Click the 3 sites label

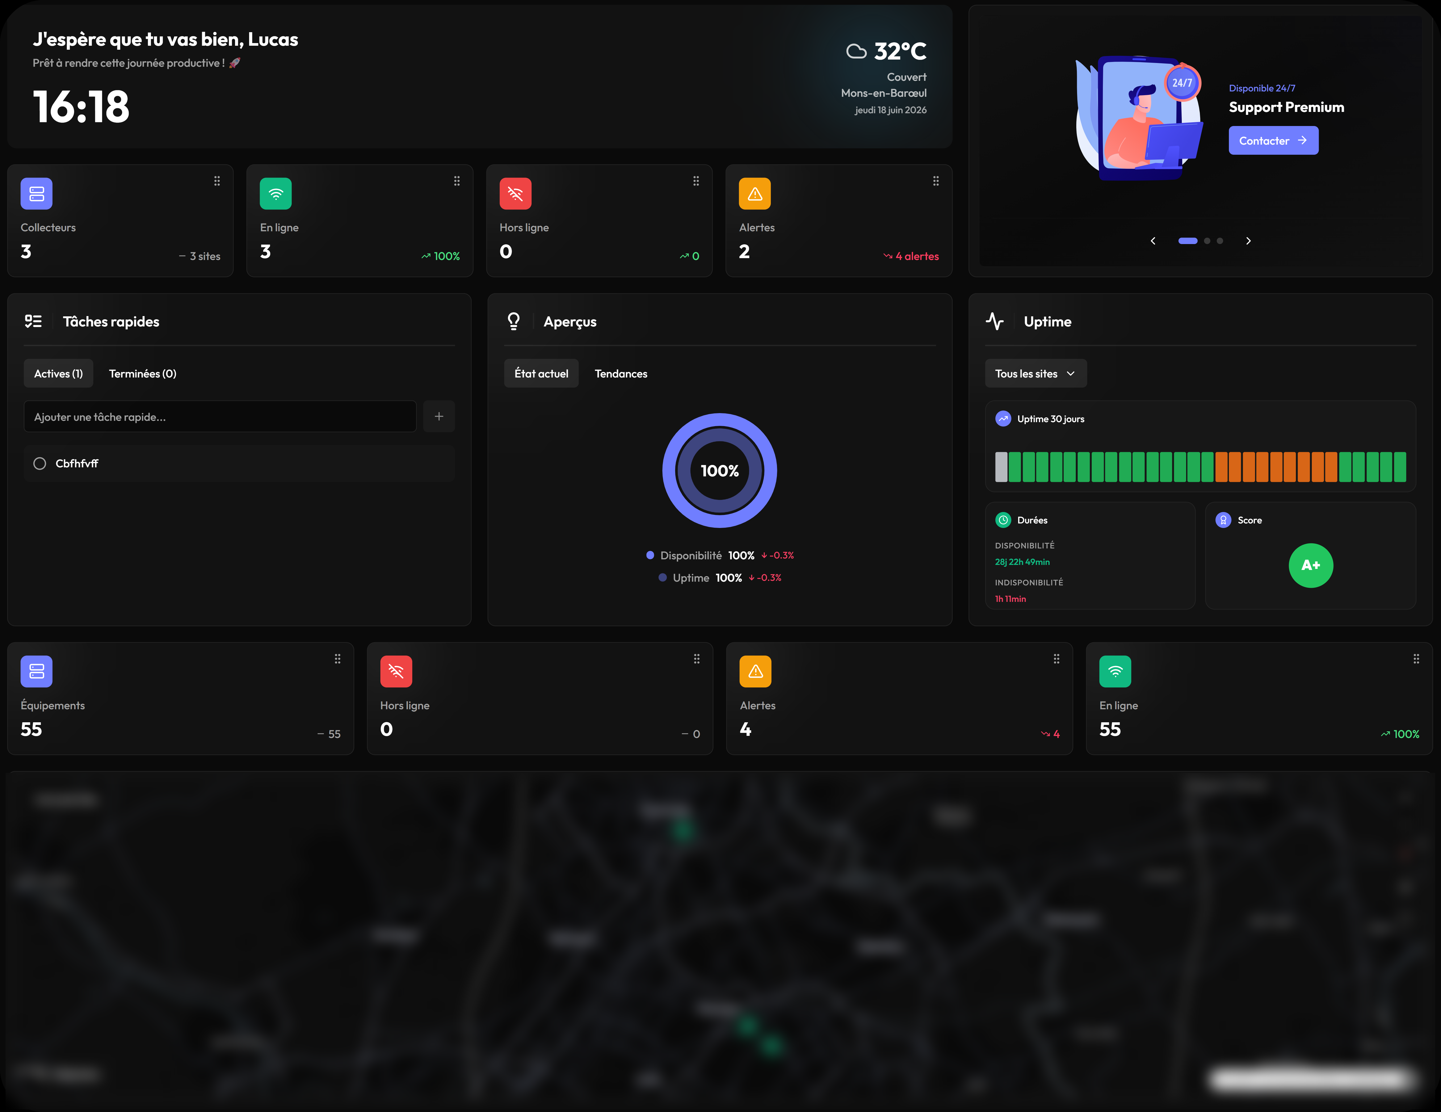tap(199, 256)
